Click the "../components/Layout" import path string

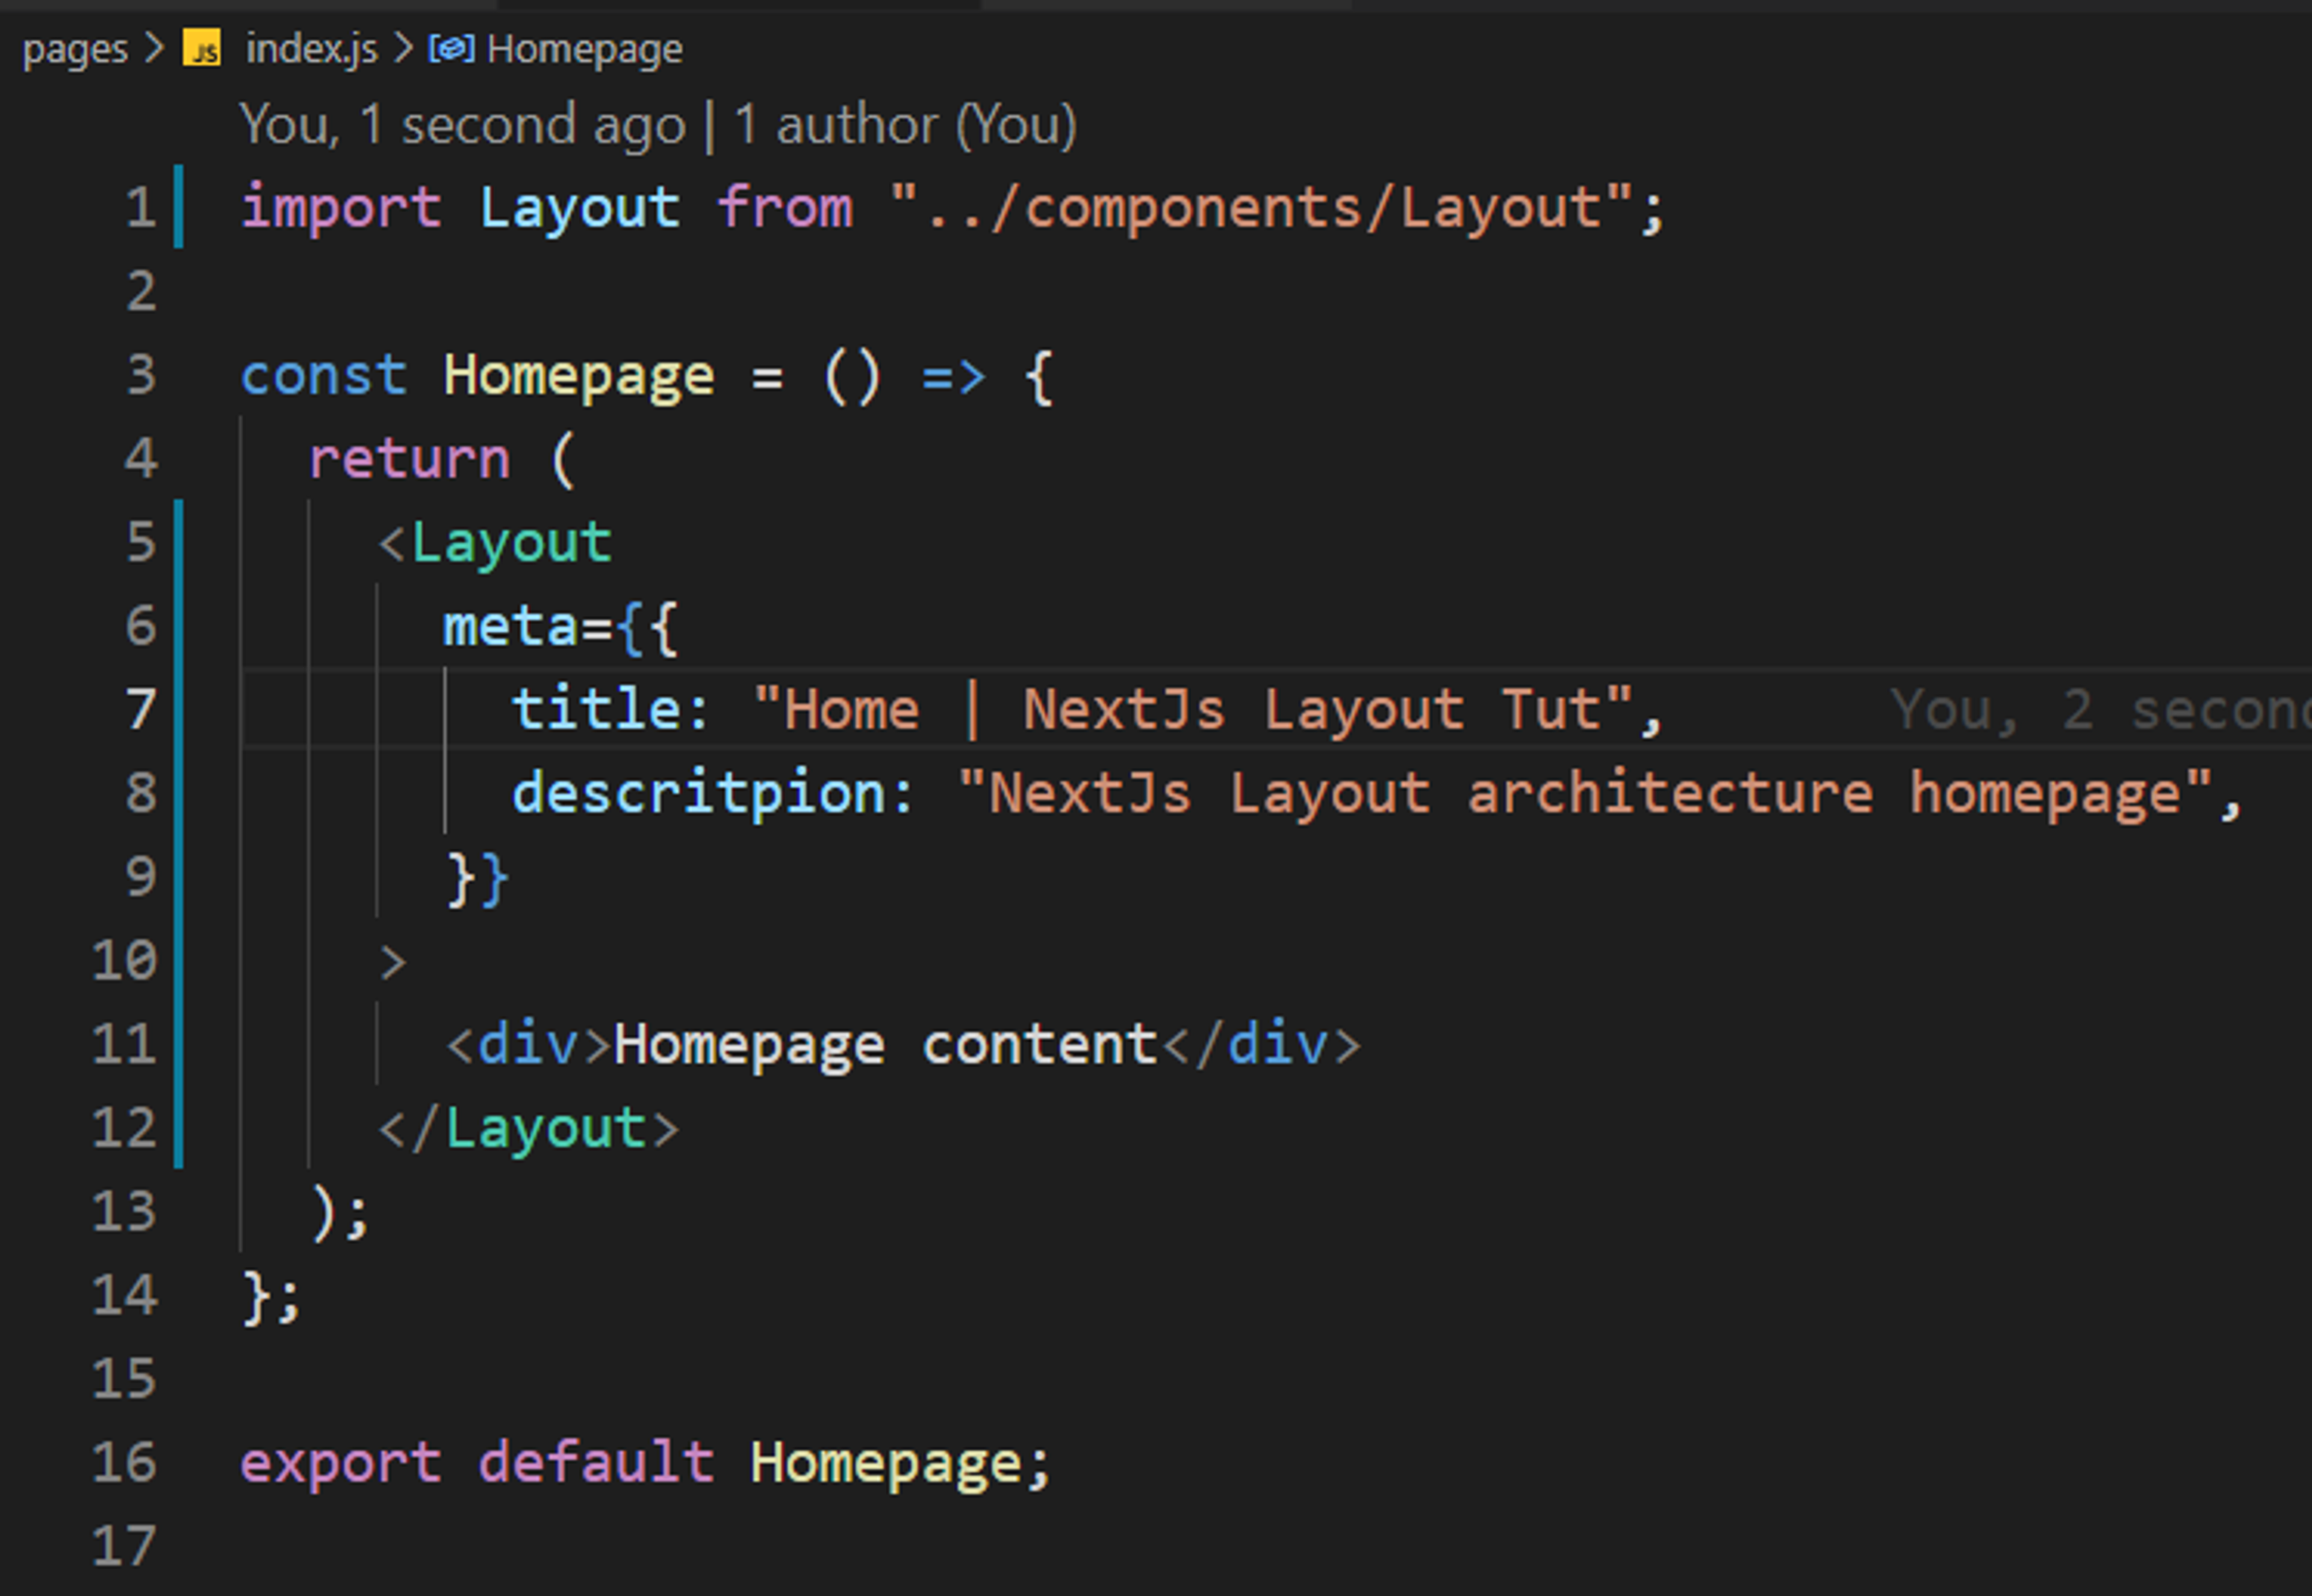click(x=1260, y=208)
